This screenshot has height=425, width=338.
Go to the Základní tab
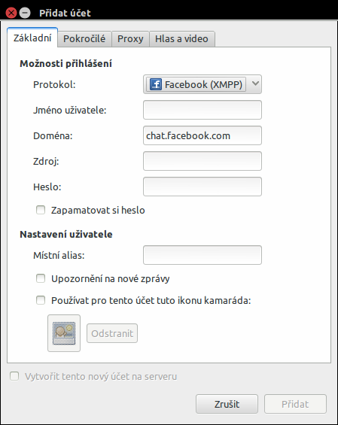(32, 38)
